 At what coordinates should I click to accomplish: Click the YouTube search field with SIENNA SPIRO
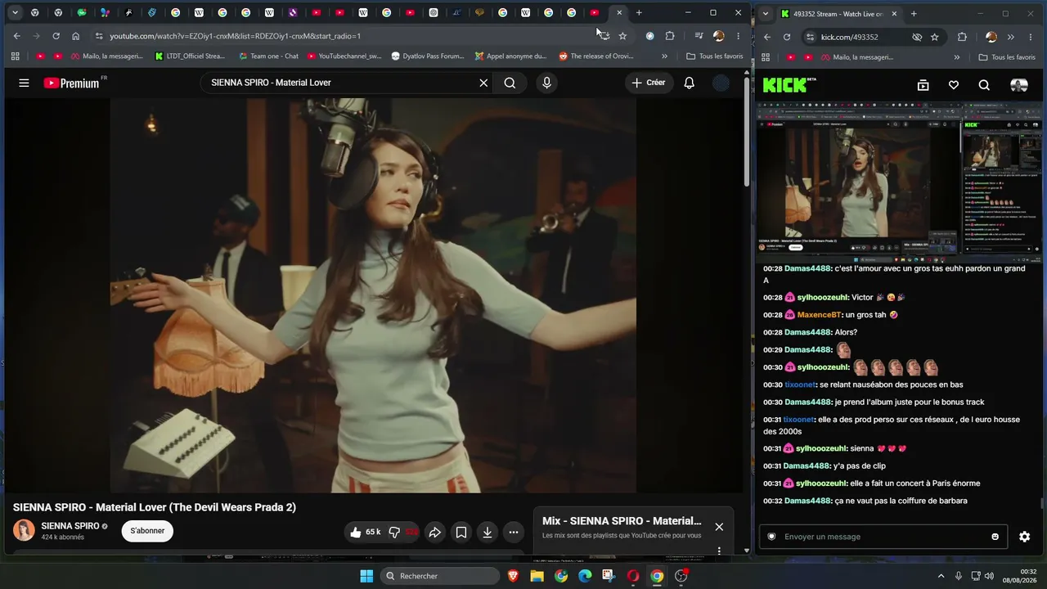click(339, 83)
